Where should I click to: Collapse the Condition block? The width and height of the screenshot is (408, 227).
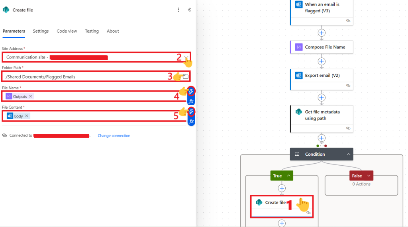pos(349,154)
